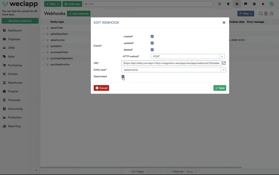Expand the HTTP method dropdown
Viewport: 279px width, 175px height.
222,57
